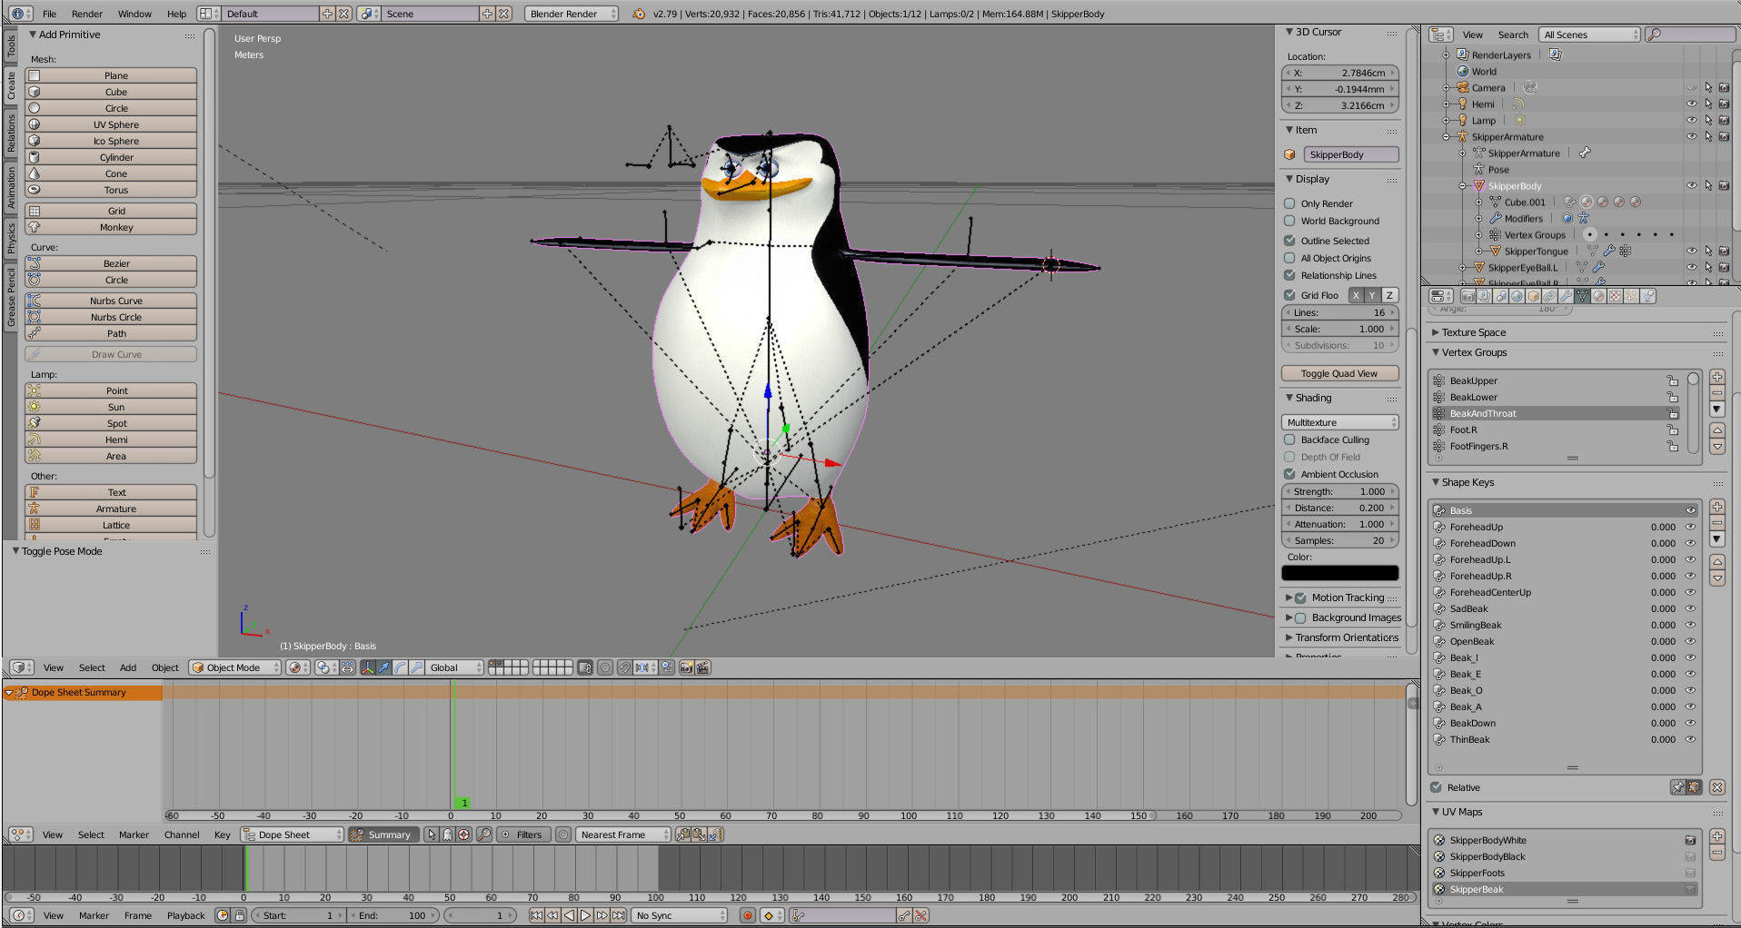Adjust the AO Strength slider
Screen dimensions: 1741x928
pyautogui.click(x=1339, y=491)
